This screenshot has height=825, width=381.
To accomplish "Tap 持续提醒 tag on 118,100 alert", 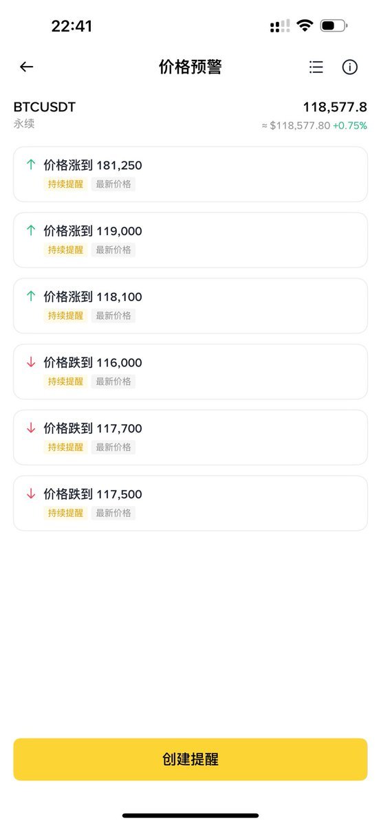I will (x=65, y=316).
